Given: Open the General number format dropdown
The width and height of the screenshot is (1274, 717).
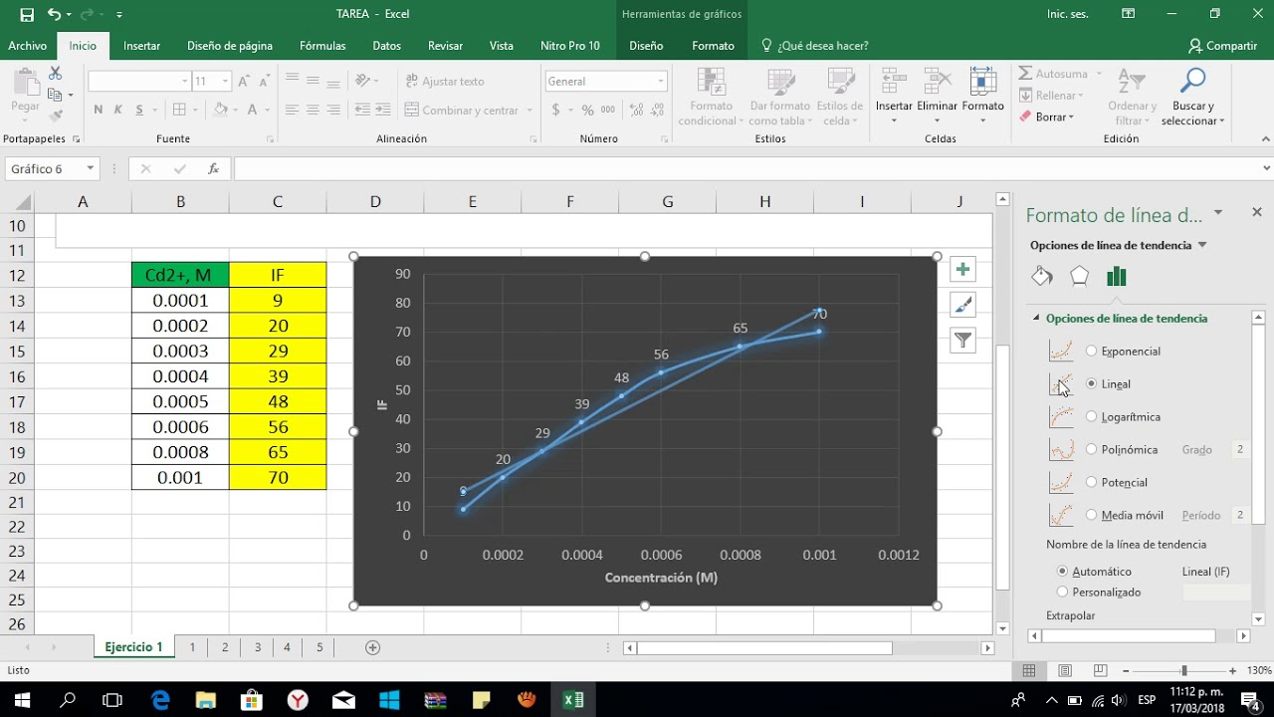Looking at the screenshot, I should coord(661,82).
